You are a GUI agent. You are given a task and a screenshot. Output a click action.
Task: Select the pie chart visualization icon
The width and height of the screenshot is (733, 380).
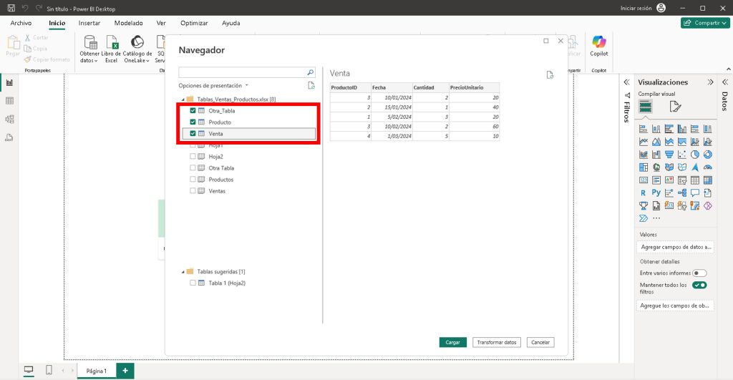point(695,154)
